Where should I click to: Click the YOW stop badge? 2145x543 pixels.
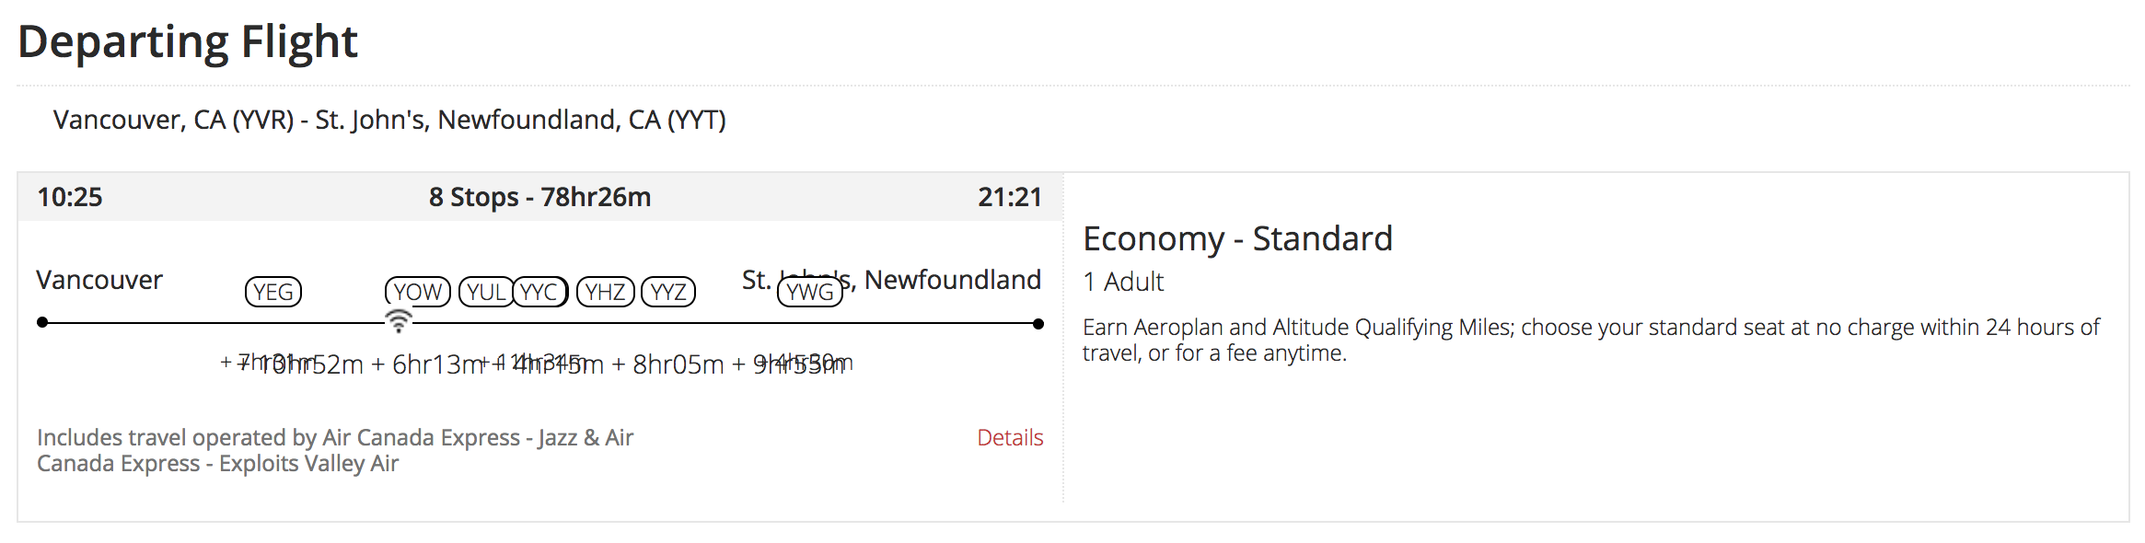[x=418, y=292]
